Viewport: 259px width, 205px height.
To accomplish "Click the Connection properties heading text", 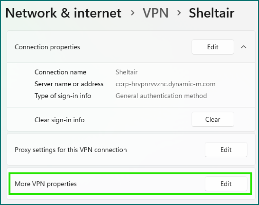I will tap(47, 47).
